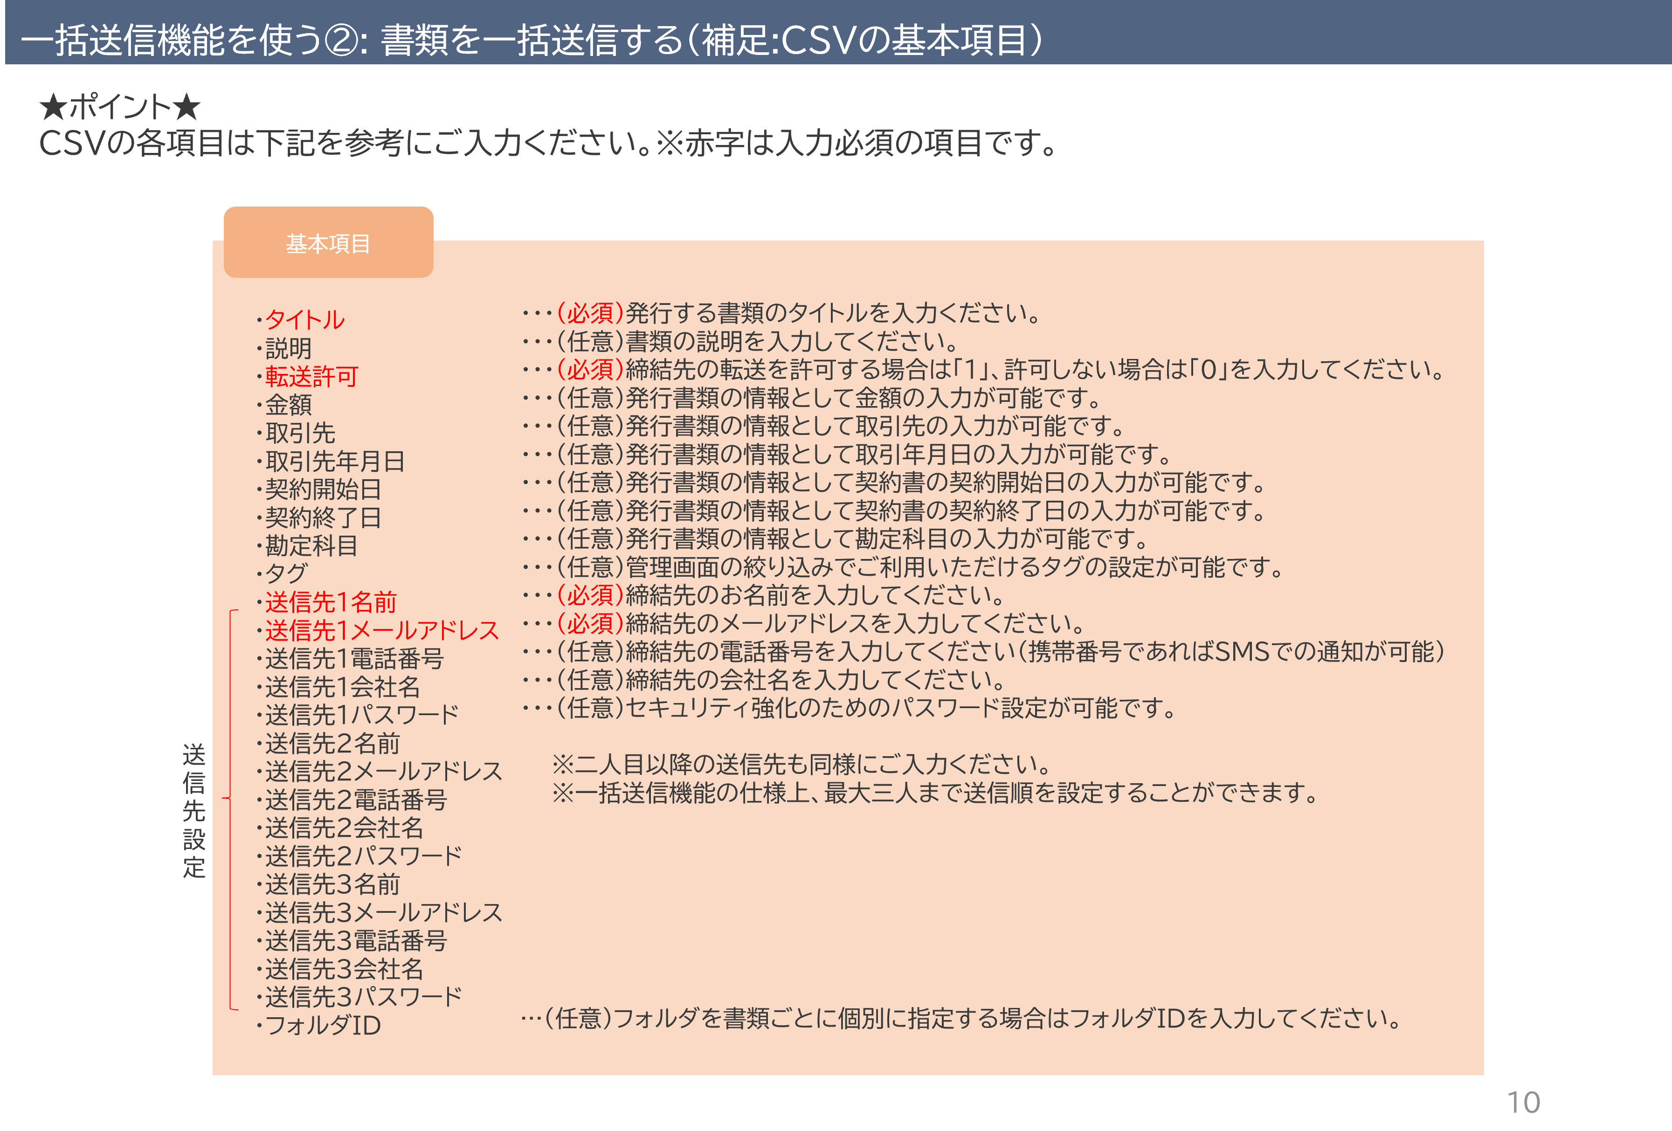Click the 基本項目 tab label
The height and width of the screenshot is (1131, 1672).
pos(328,244)
